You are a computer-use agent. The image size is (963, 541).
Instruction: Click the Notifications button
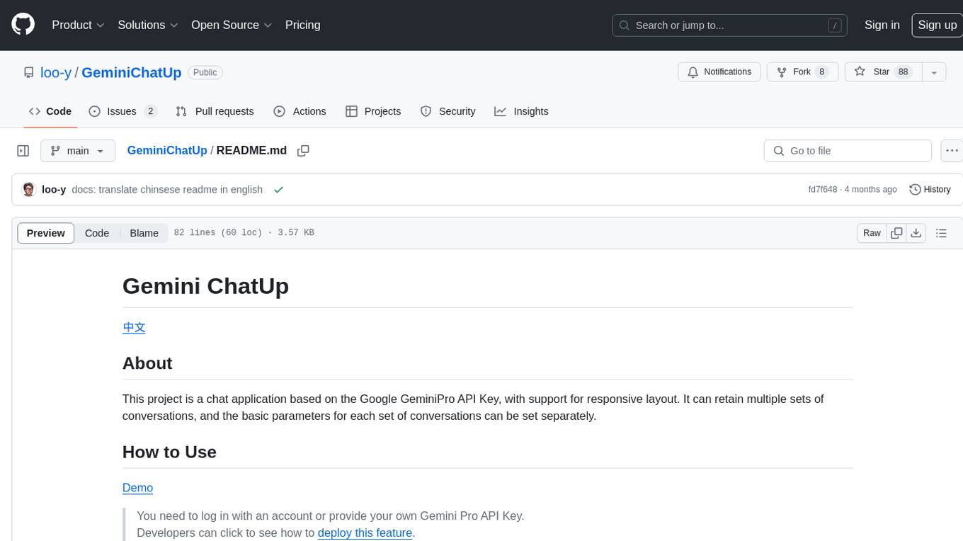click(x=719, y=72)
